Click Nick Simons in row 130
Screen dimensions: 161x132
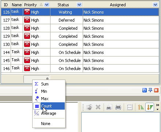click(94, 44)
